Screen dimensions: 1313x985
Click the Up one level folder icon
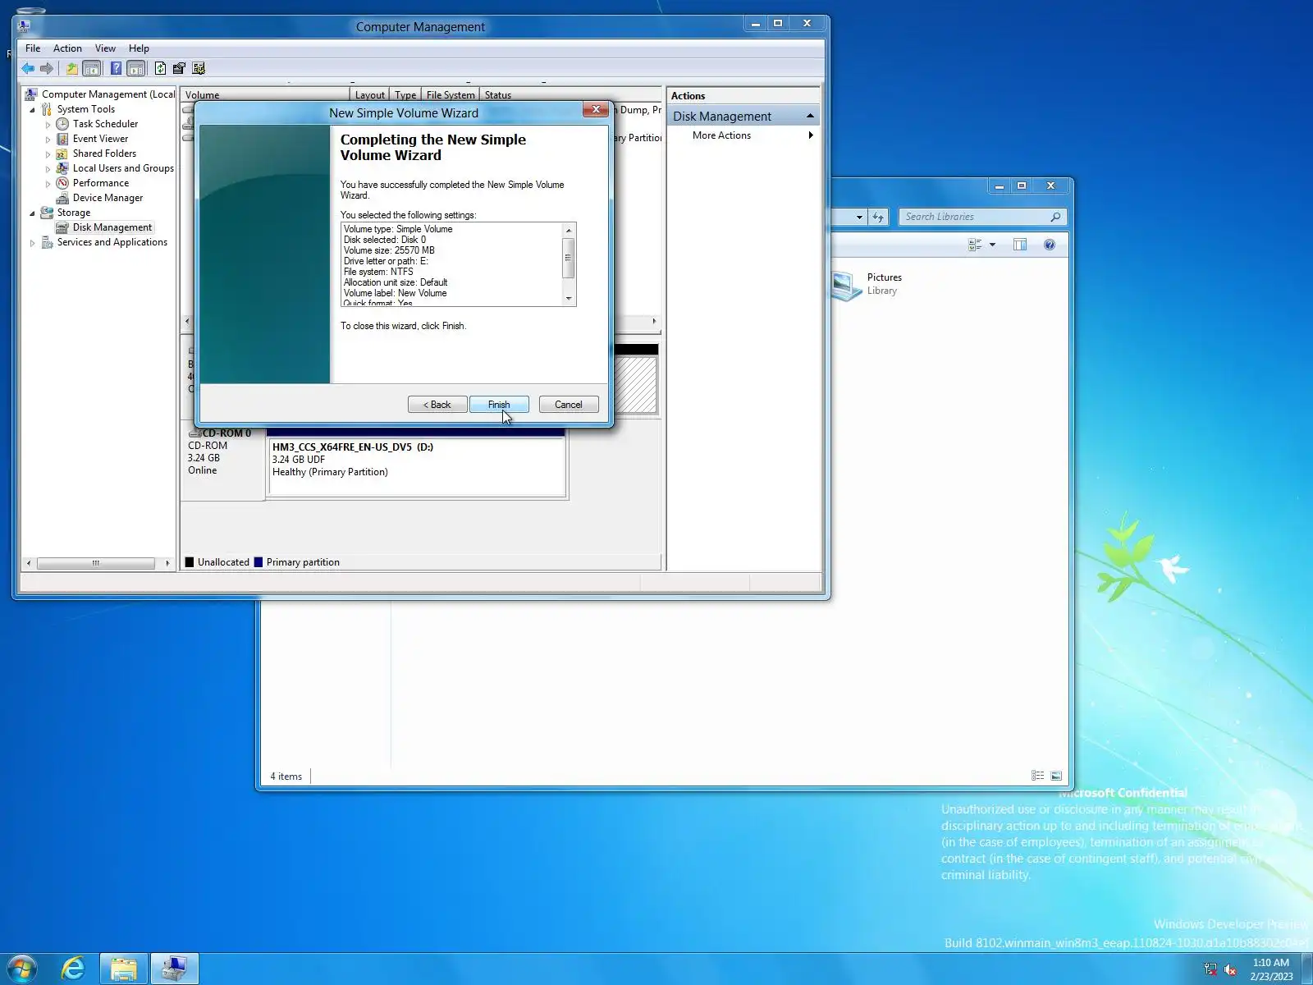coord(72,68)
